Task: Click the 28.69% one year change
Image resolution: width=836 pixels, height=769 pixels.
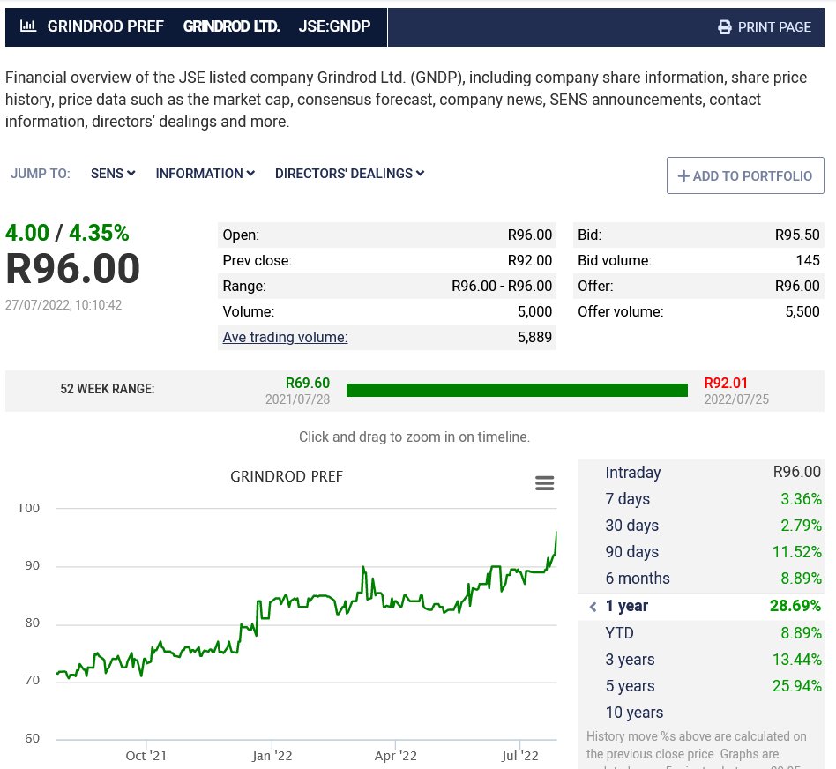Action: (795, 606)
